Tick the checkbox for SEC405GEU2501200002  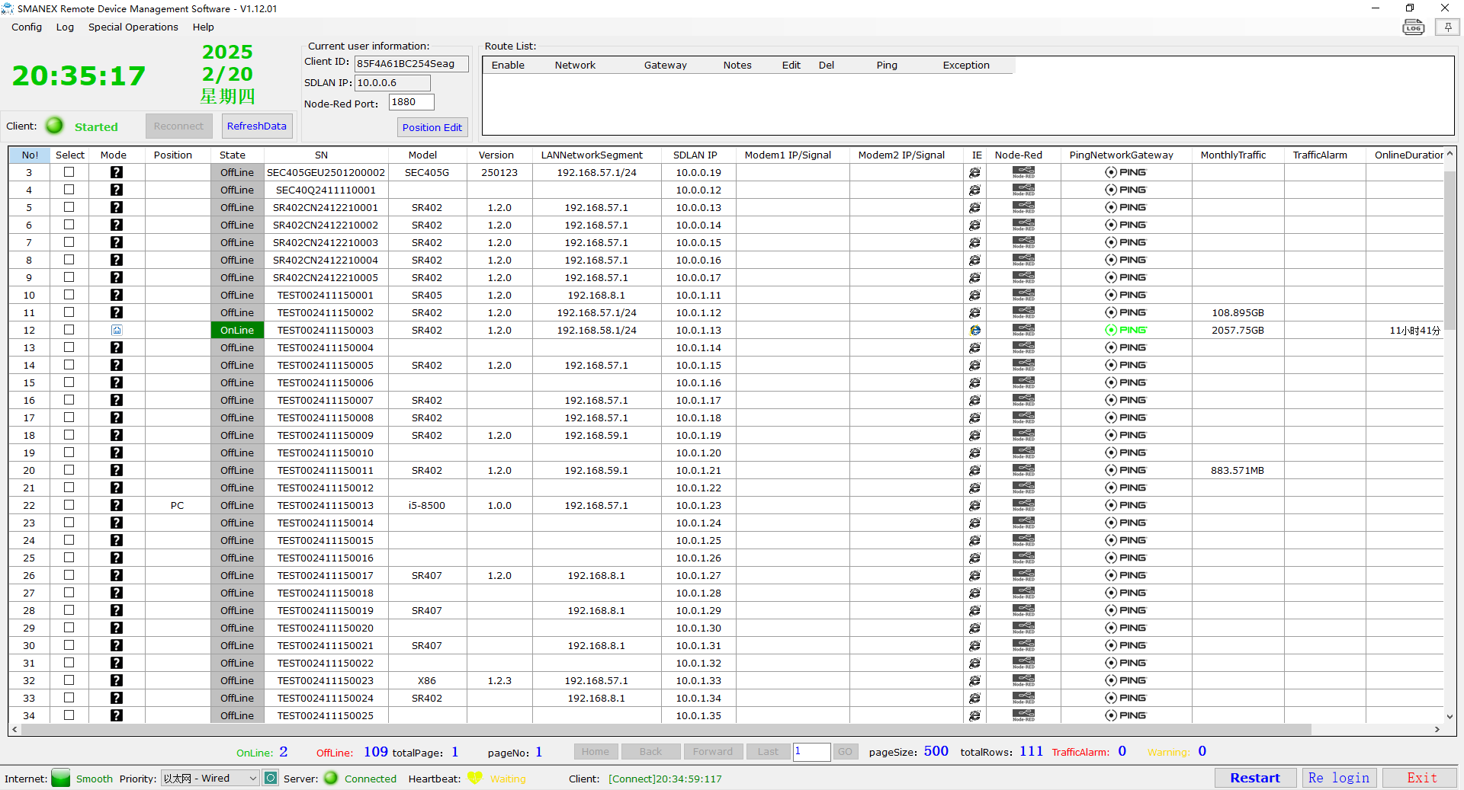pos(69,172)
